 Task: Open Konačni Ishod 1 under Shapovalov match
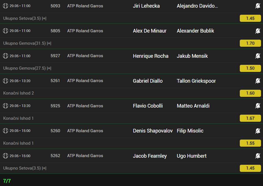click(18, 143)
